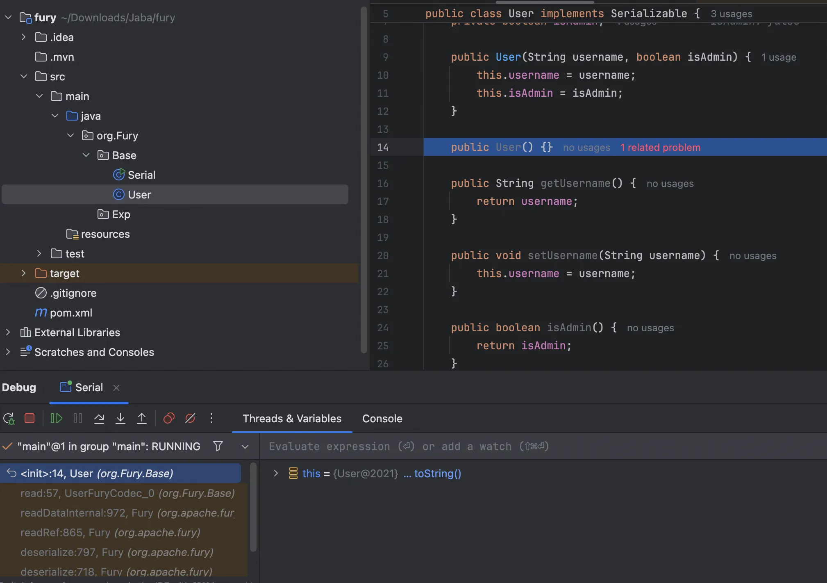Open View Breakpoints
Screen dimensions: 827x583
(x=169, y=419)
